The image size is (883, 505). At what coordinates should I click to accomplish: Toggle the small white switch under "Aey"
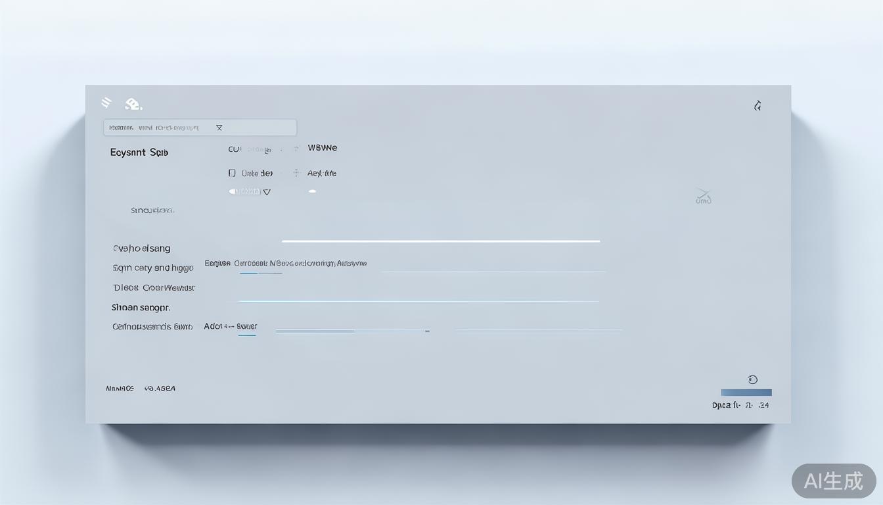312,191
